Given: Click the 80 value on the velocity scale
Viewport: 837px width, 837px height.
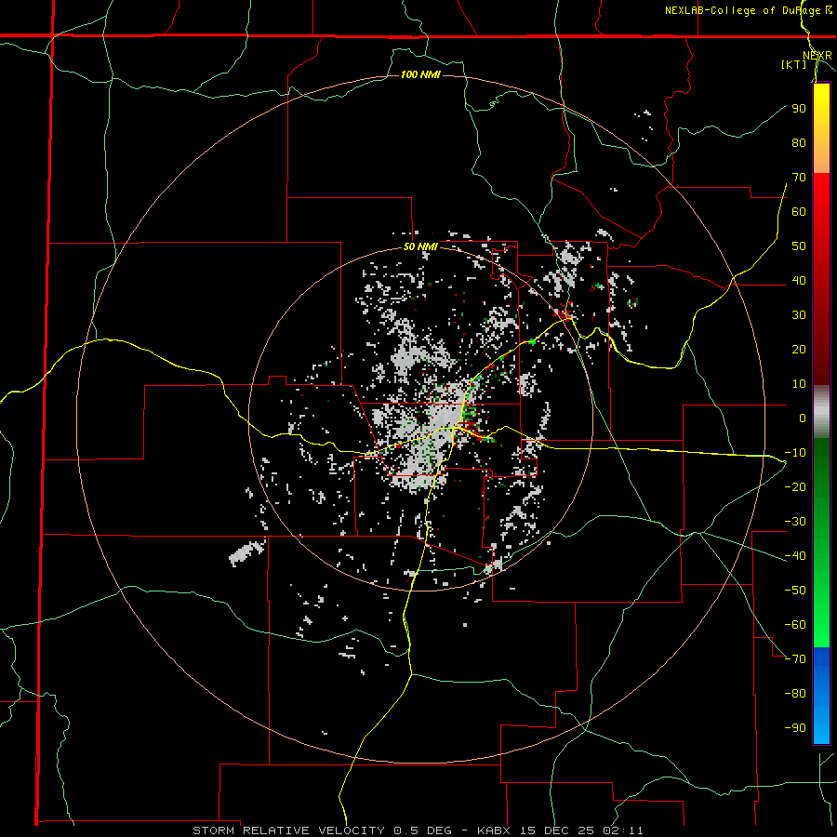Looking at the screenshot, I should pyautogui.click(x=799, y=142).
